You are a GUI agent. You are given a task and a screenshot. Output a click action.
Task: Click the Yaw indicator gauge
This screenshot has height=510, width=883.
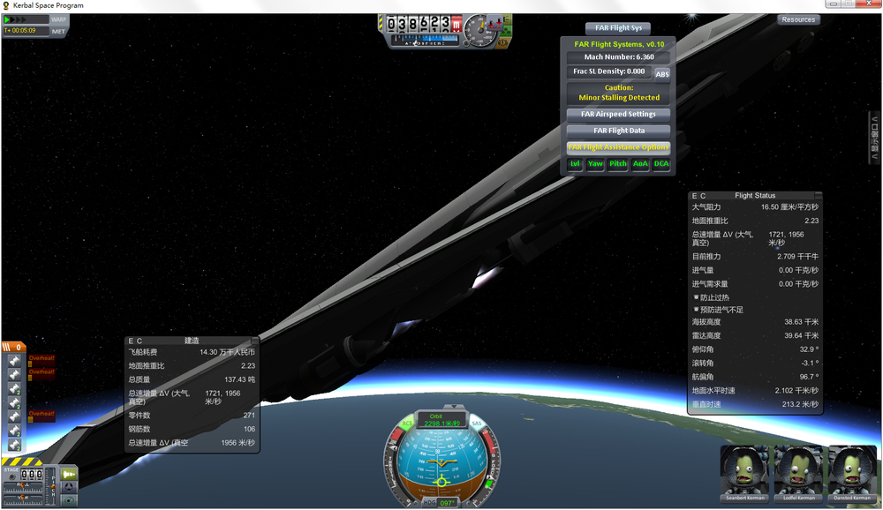(x=23, y=500)
